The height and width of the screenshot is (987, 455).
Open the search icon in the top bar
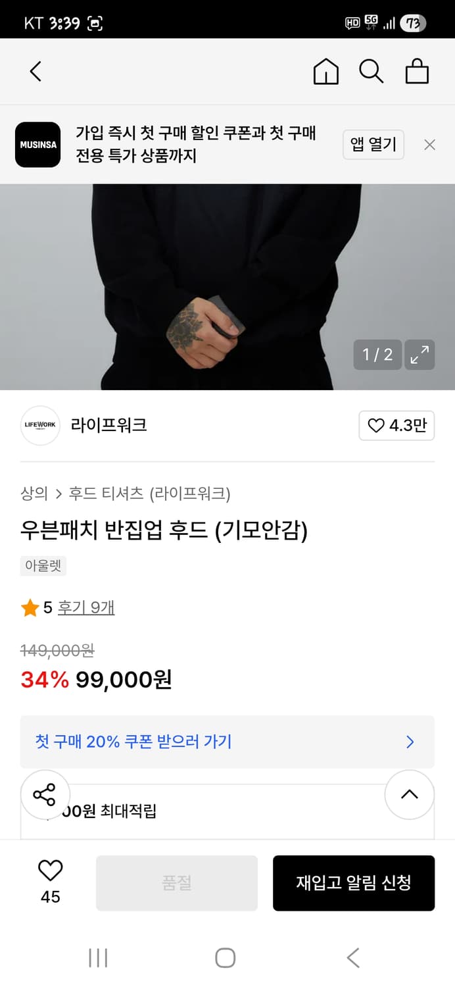371,71
